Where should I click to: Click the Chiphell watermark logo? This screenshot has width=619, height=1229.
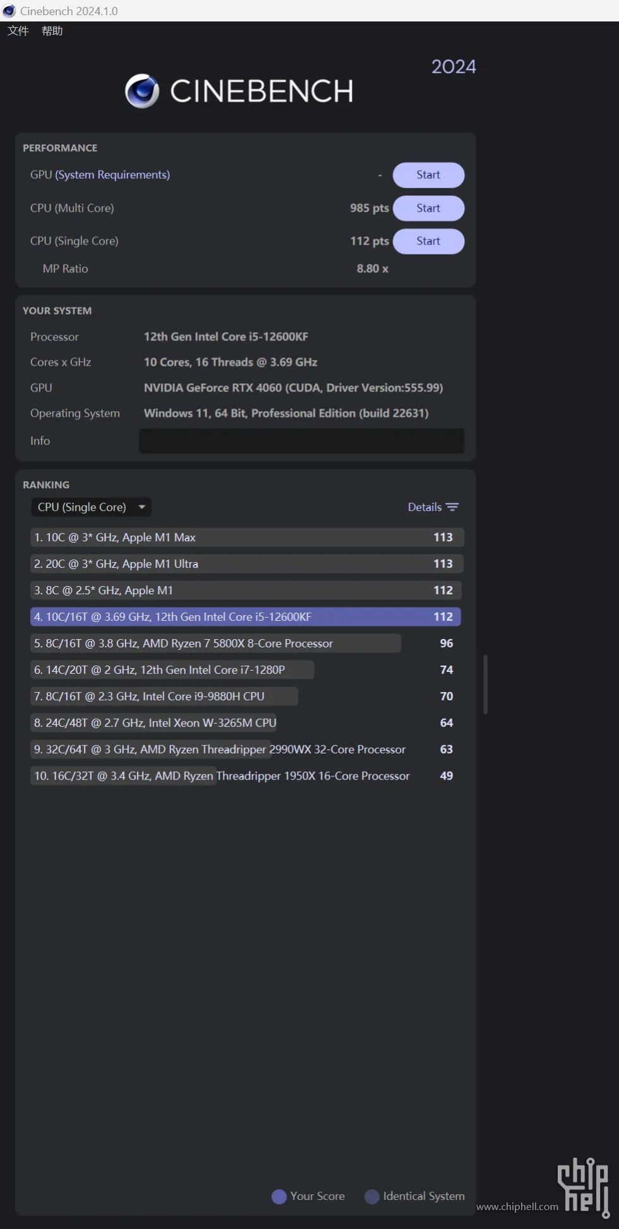click(584, 1185)
